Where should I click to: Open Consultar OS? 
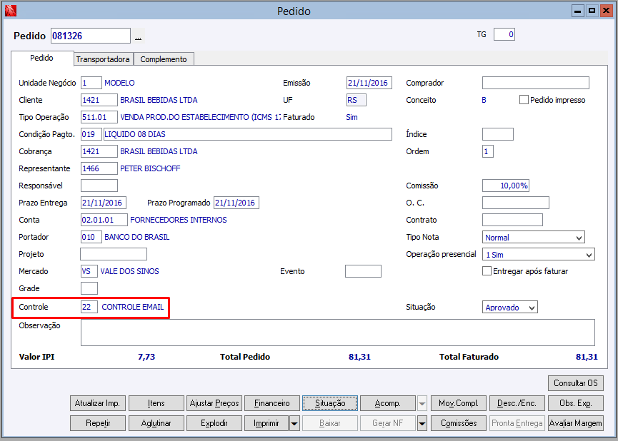pyautogui.click(x=575, y=383)
